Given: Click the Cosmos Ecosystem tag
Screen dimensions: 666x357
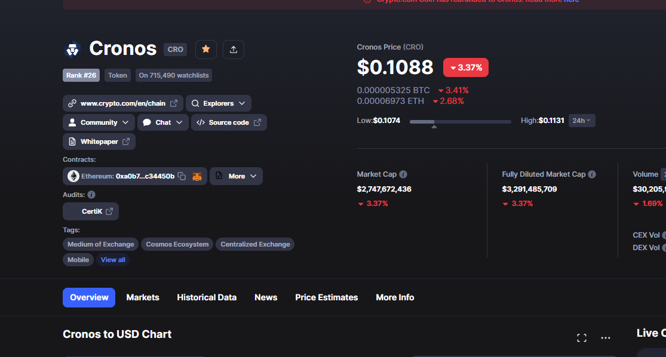Looking at the screenshot, I should pyautogui.click(x=177, y=244).
